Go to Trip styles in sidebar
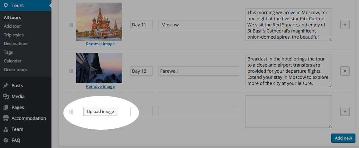This screenshot has width=359, height=148. pyautogui.click(x=14, y=35)
